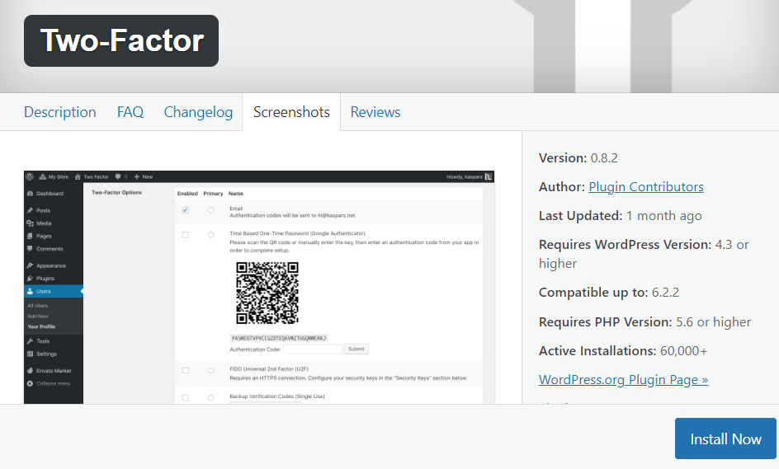The width and height of the screenshot is (779, 469).
Task: Click the Last Updated 1 month ago text
Action: [620, 216]
